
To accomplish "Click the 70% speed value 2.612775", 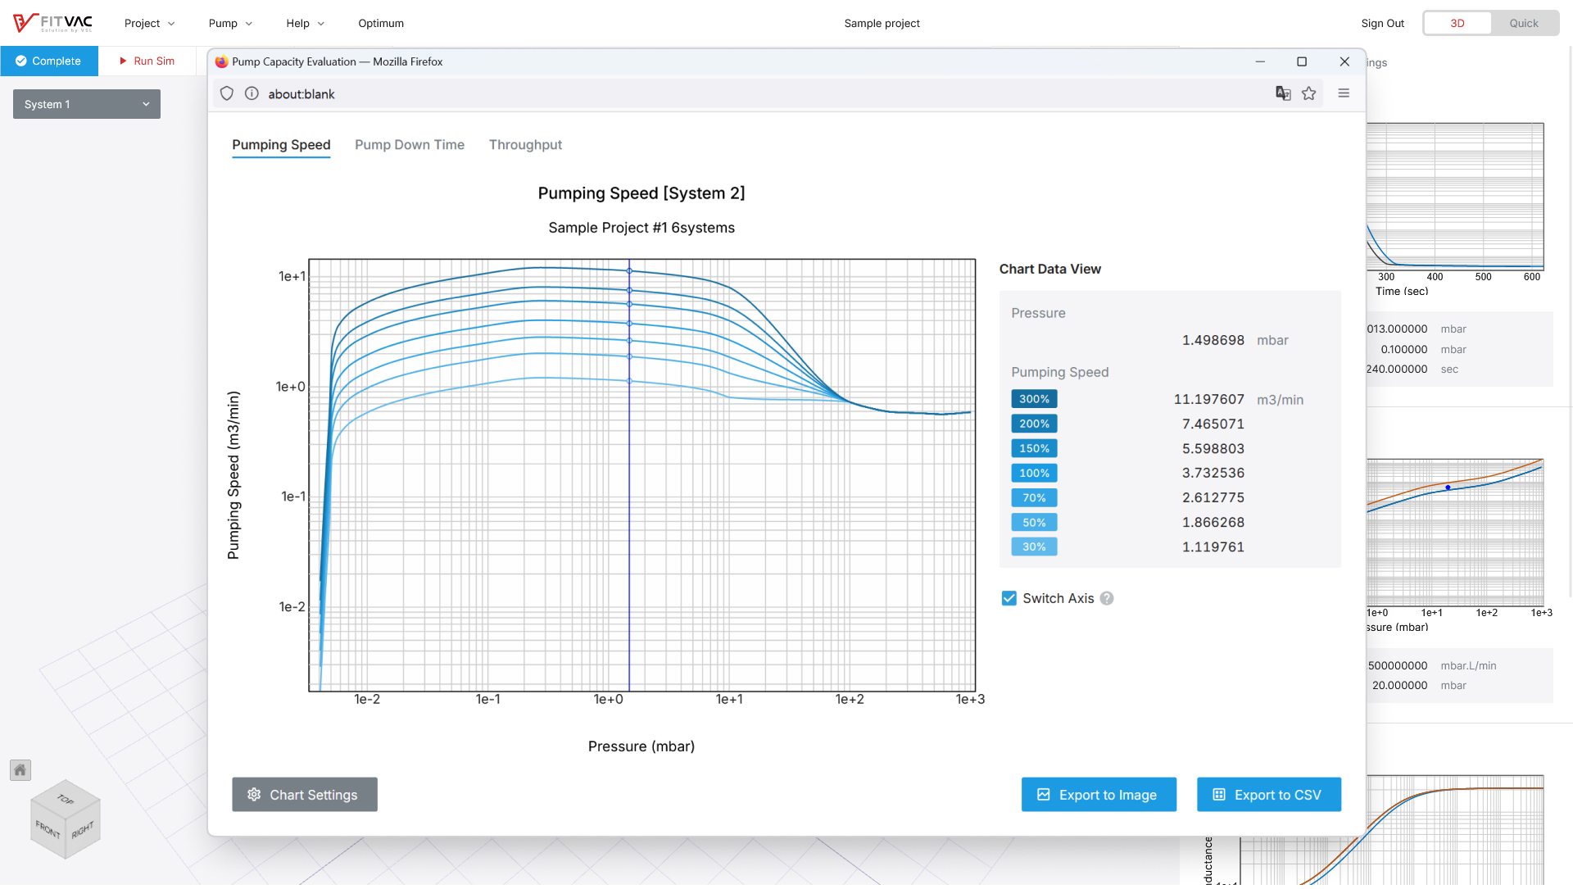I will tap(1213, 497).
